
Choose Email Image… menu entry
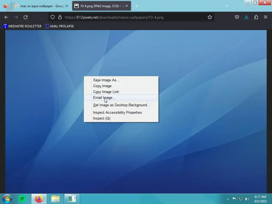pyautogui.click(x=121, y=98)
